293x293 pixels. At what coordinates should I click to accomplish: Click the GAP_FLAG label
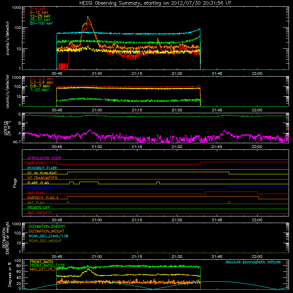[x=36, y=163]
